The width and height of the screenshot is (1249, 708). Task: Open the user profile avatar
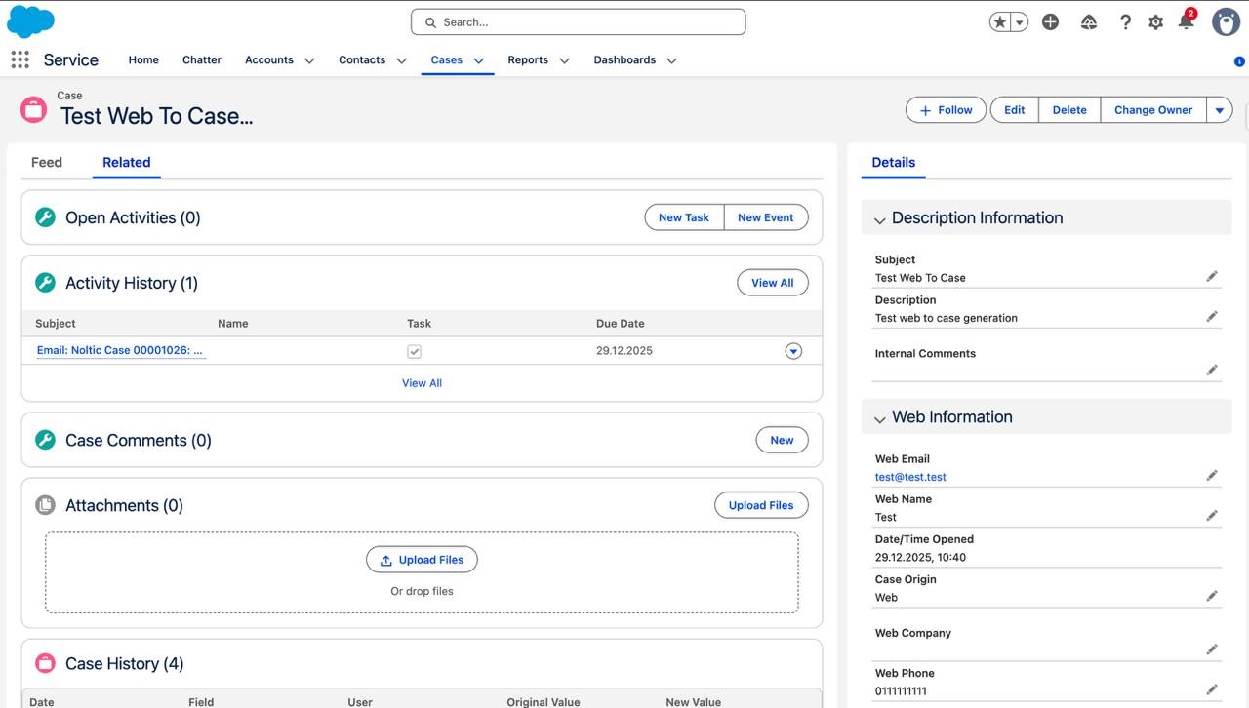(x=1226, y=21)
